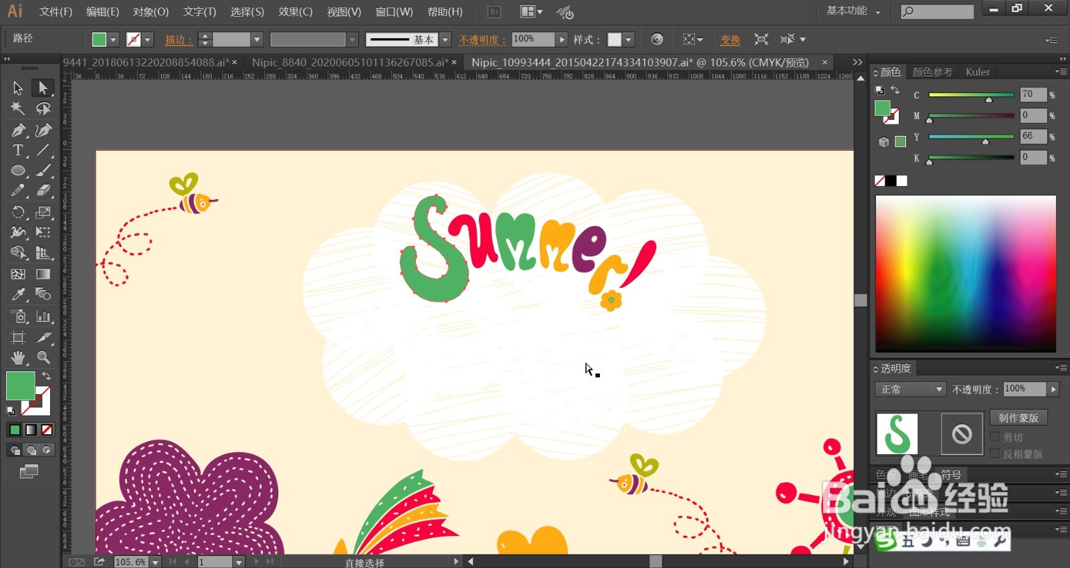This screenshot has height=568, width=1070.
Task: Open the opacity slider arrow in Transparency panel
Action: tap(1053, 389)
